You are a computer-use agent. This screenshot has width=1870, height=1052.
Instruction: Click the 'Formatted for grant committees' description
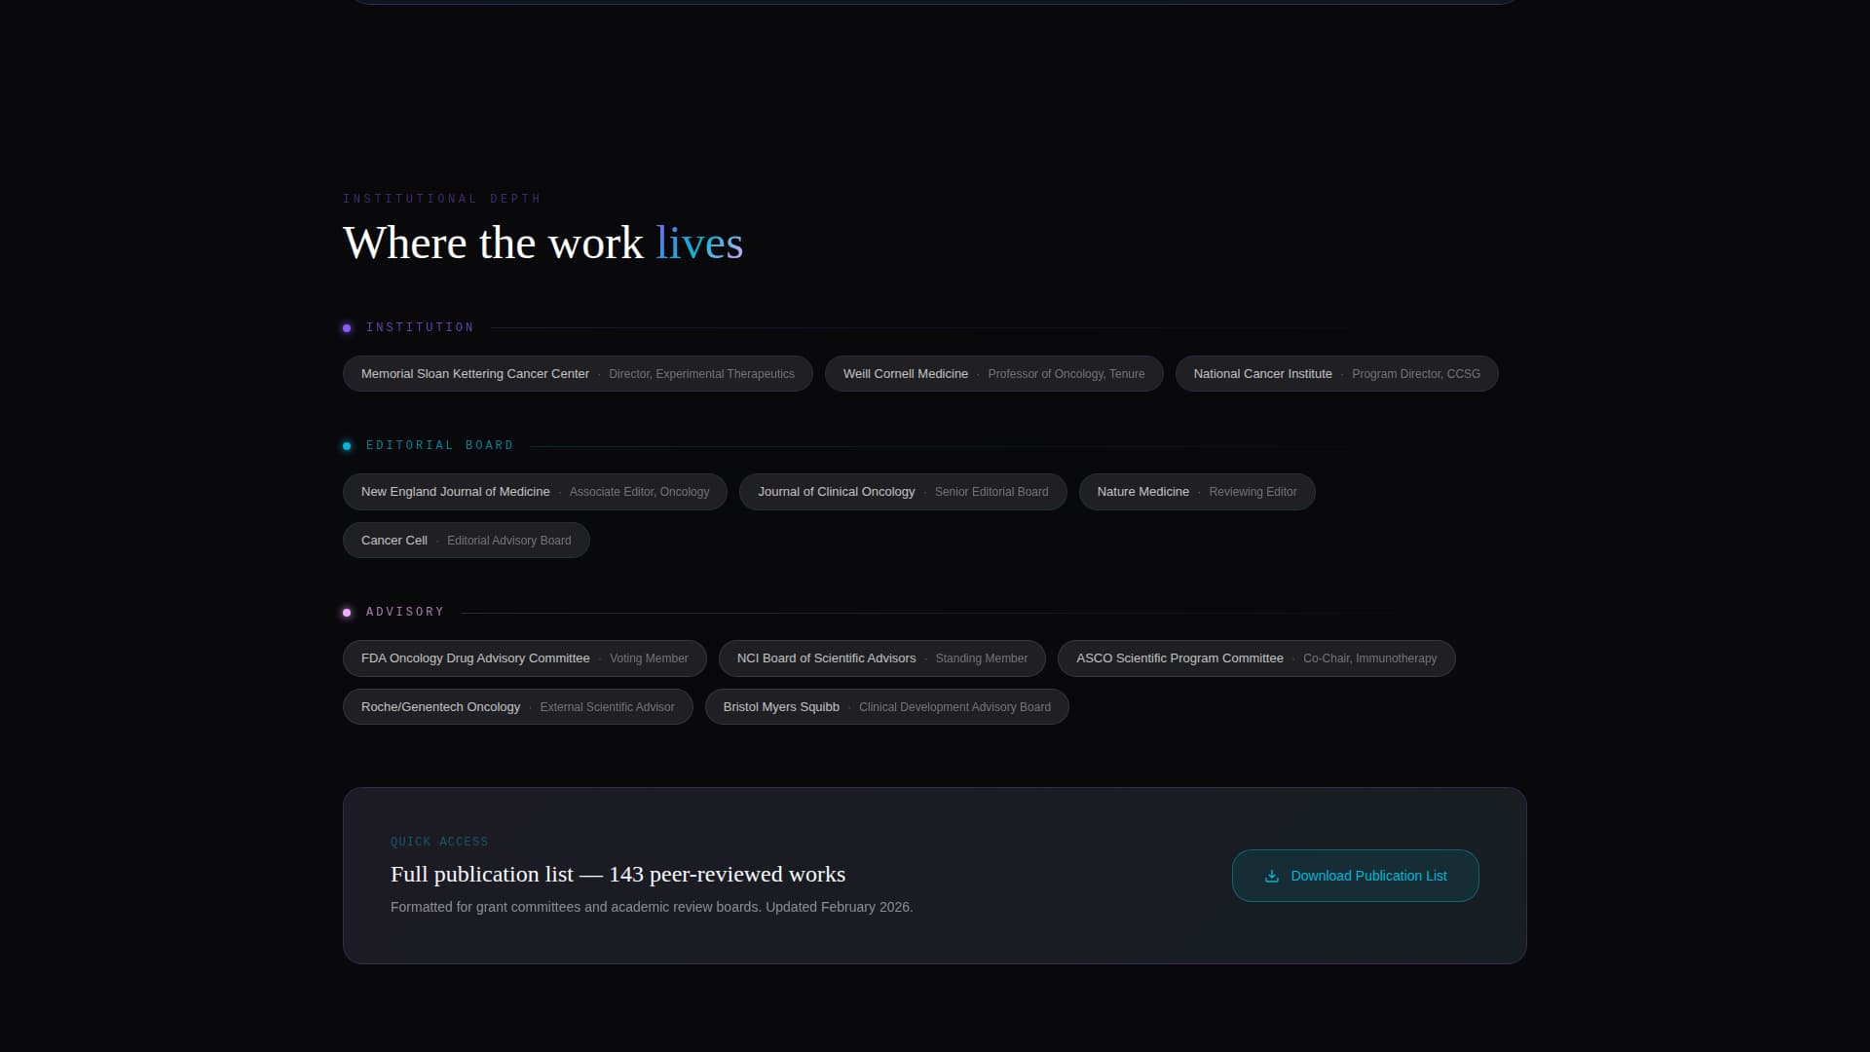coord(652,907)
